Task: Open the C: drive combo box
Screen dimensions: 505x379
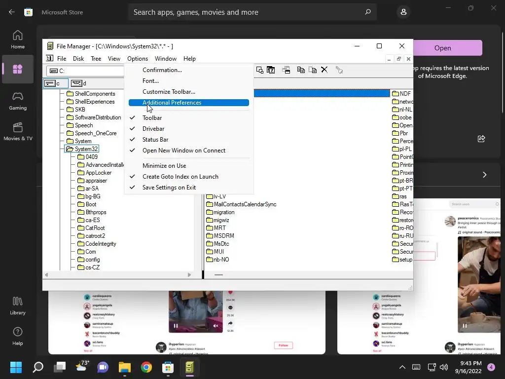Action: (x=85, y=71)
